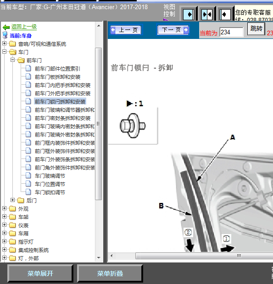
Task: Click the 菜单折叠 button
Action: [x=110, y=273]
